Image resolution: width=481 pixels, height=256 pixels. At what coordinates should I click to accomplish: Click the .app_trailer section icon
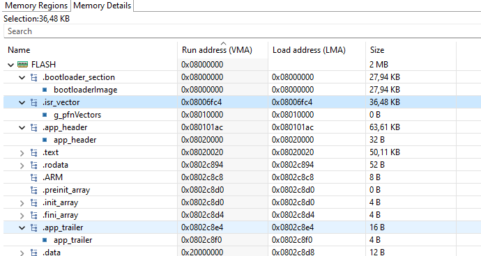click(33, 227)
